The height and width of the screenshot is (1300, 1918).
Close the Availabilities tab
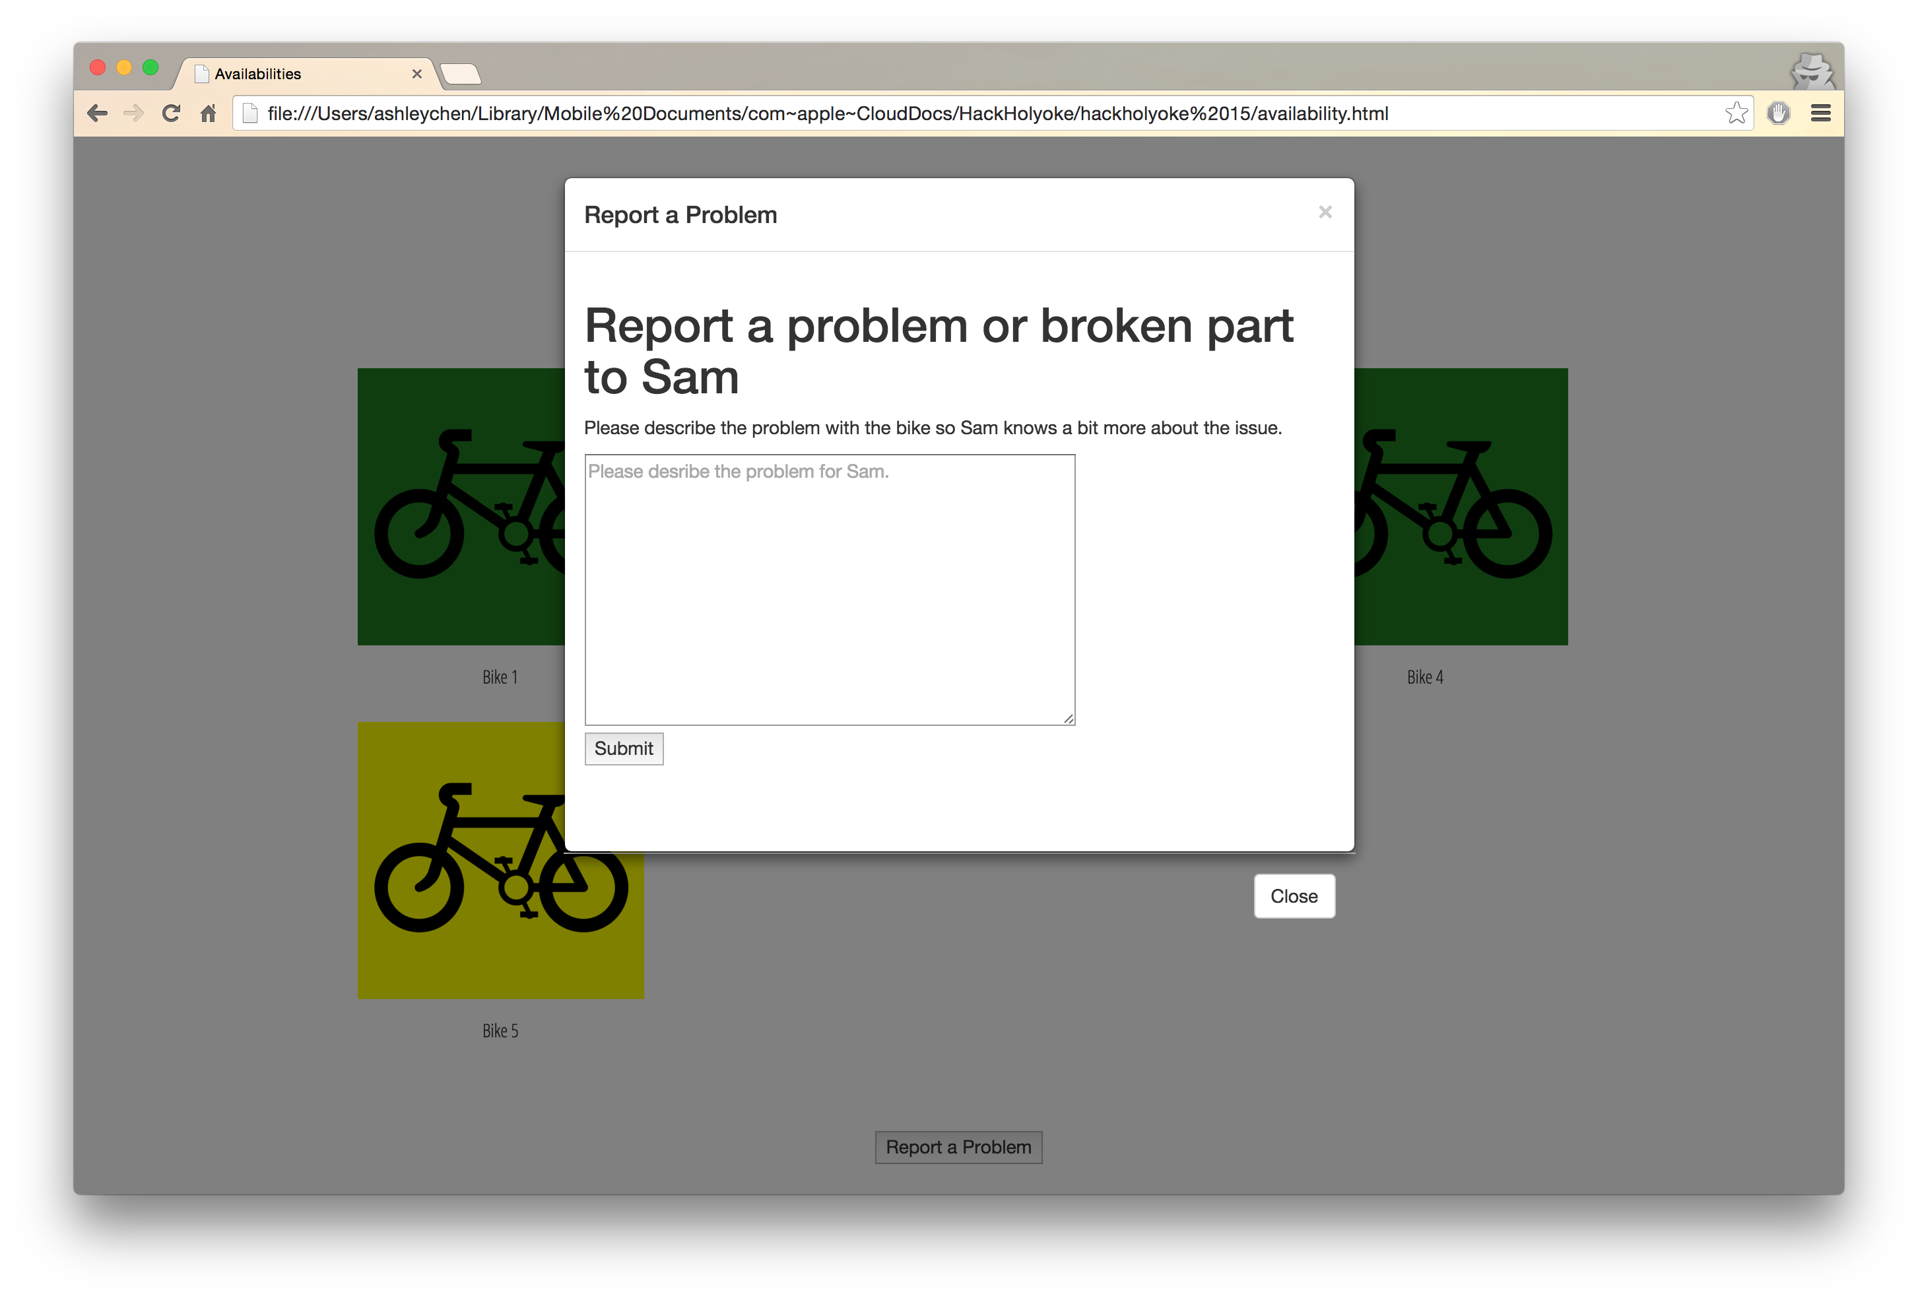[x=416, y=75]
